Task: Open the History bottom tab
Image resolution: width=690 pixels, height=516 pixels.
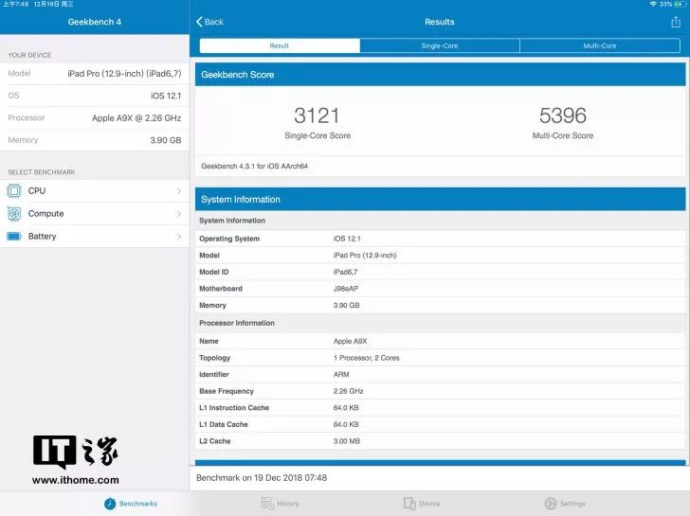Action: click(280, 504)
